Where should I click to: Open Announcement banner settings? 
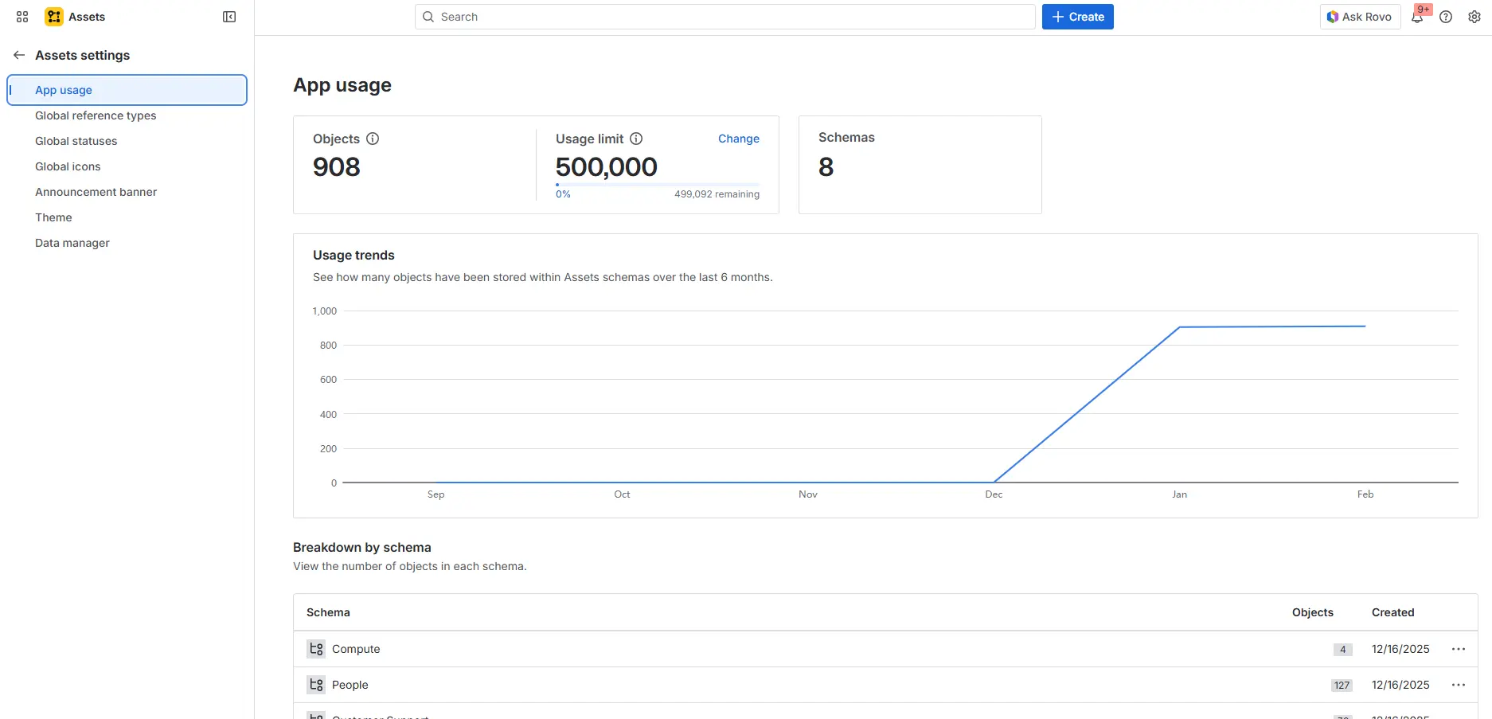96,192
